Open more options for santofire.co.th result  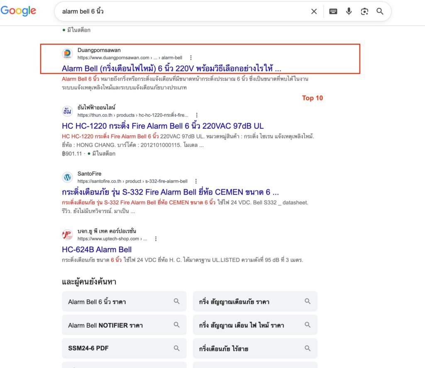pos(196,181)
